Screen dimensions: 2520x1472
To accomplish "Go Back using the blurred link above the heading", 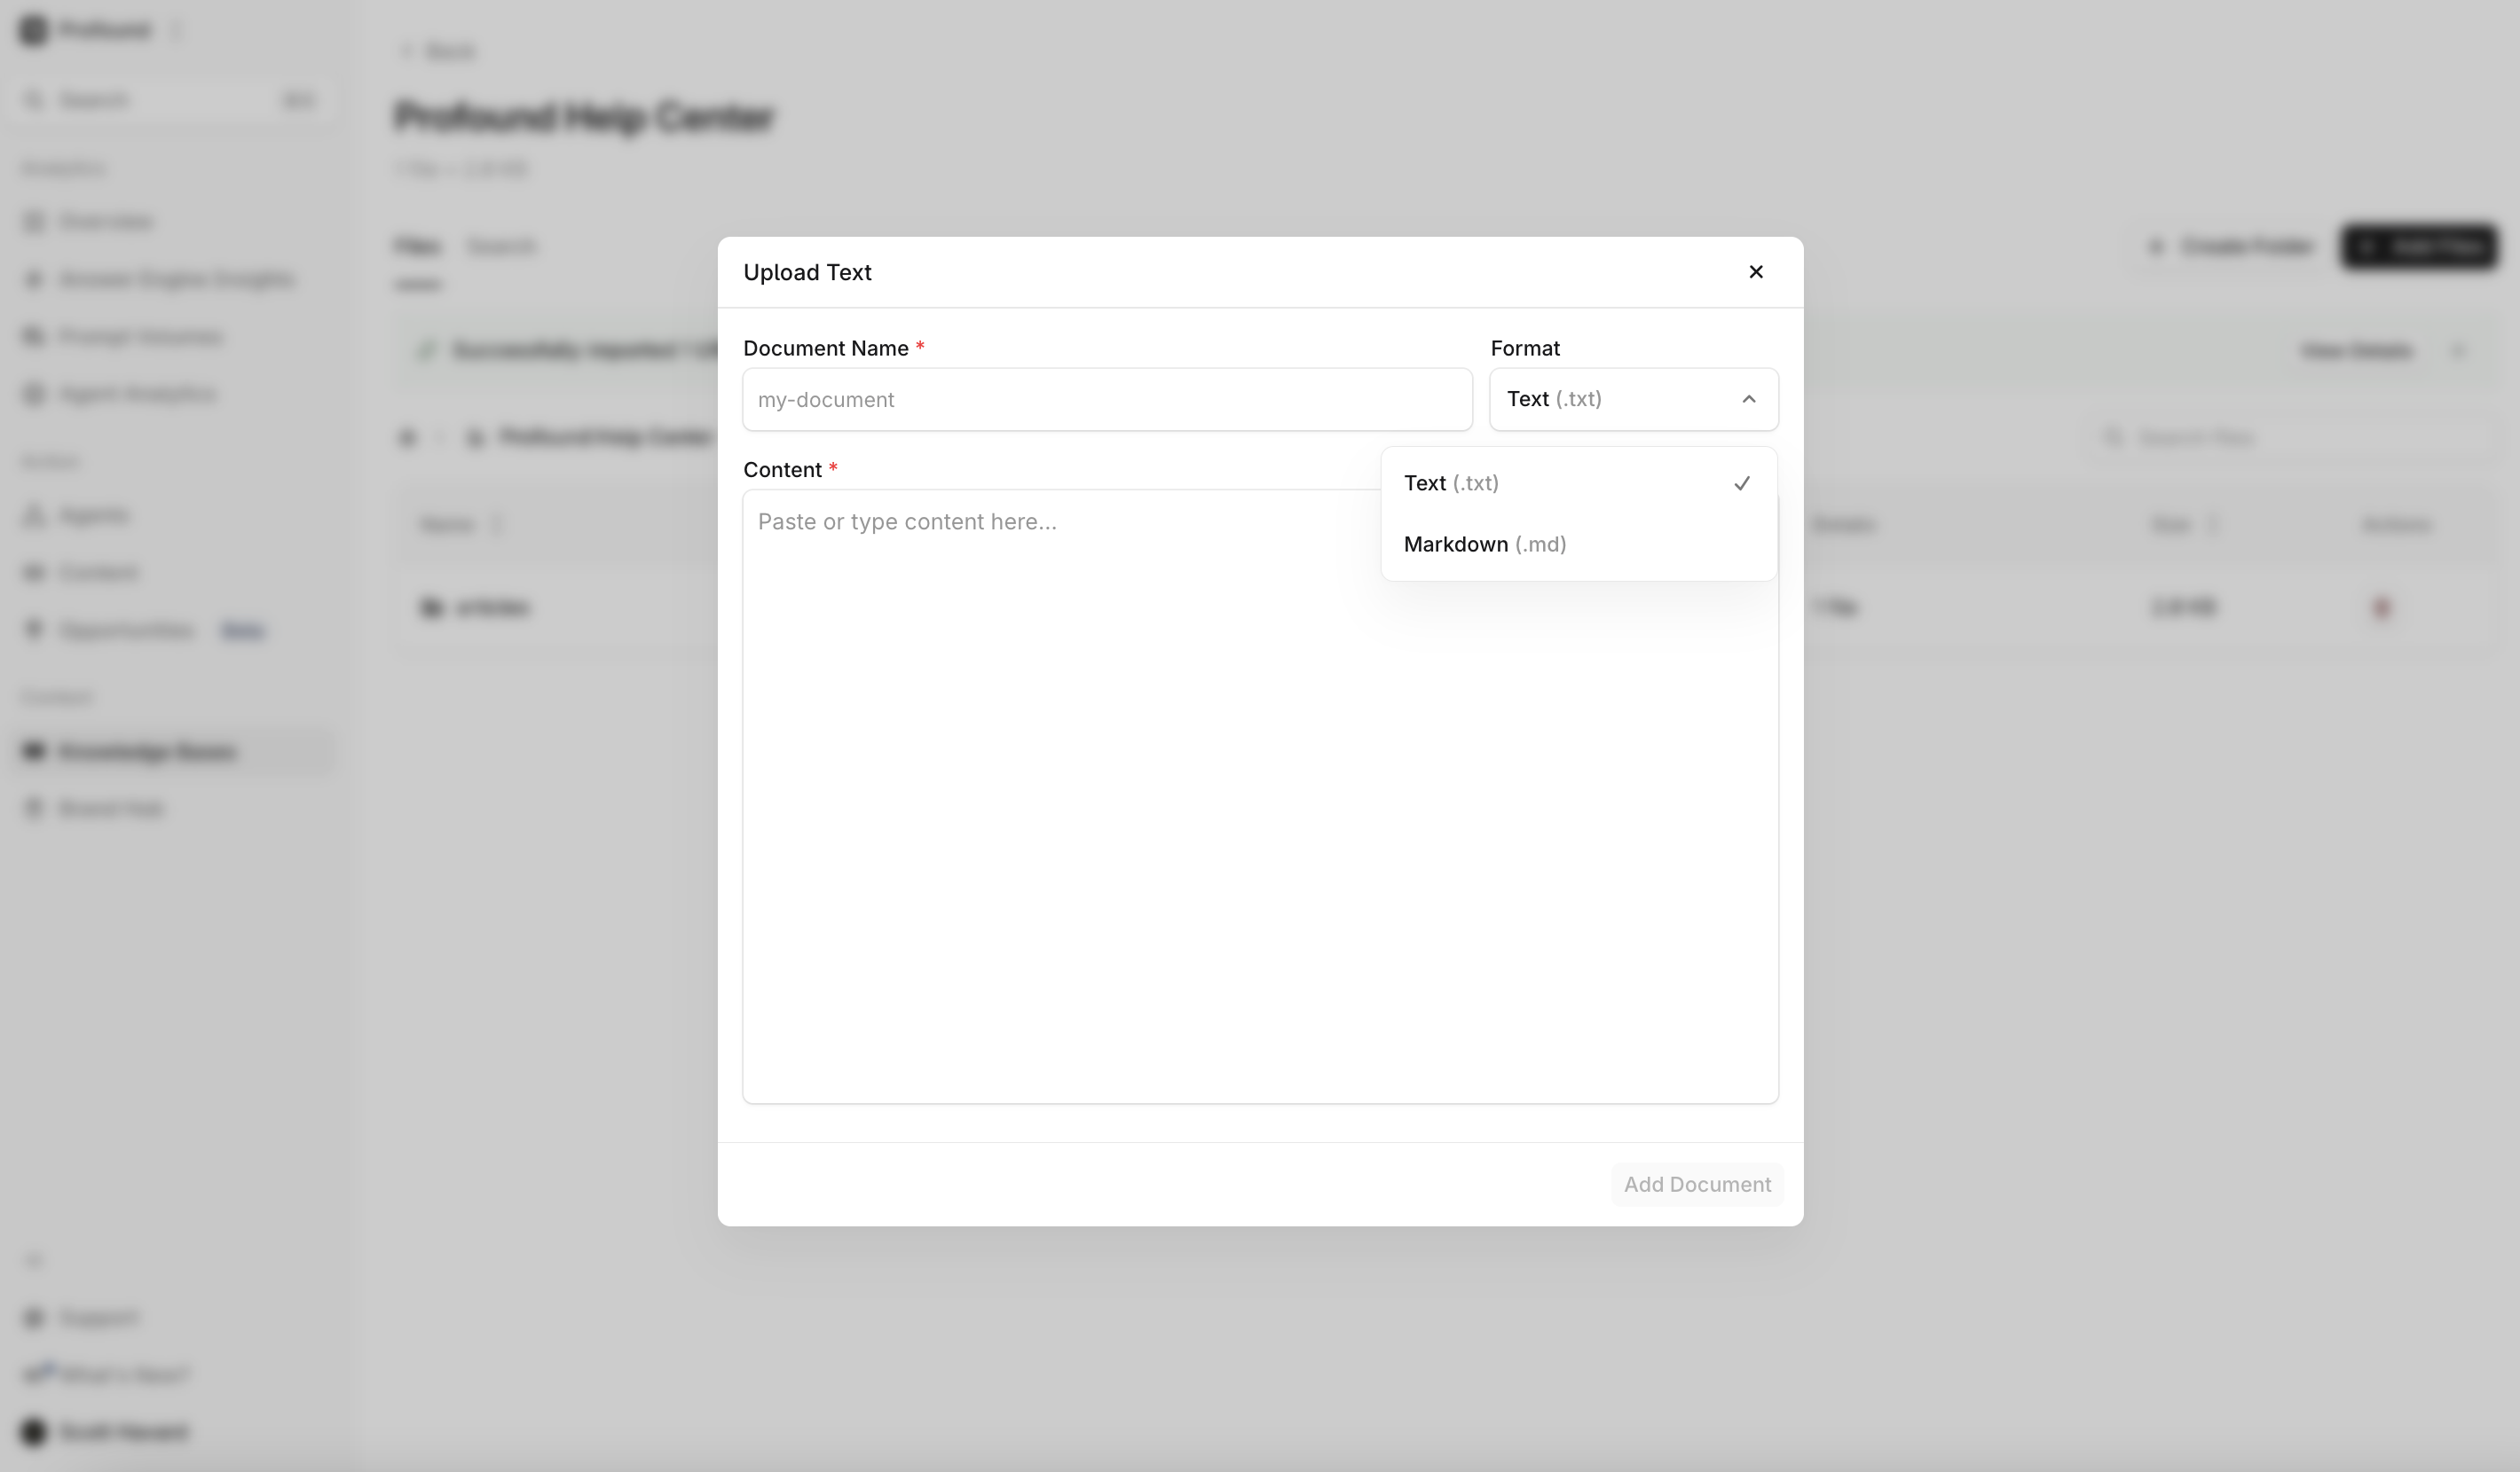I will [x=438, y=51].
